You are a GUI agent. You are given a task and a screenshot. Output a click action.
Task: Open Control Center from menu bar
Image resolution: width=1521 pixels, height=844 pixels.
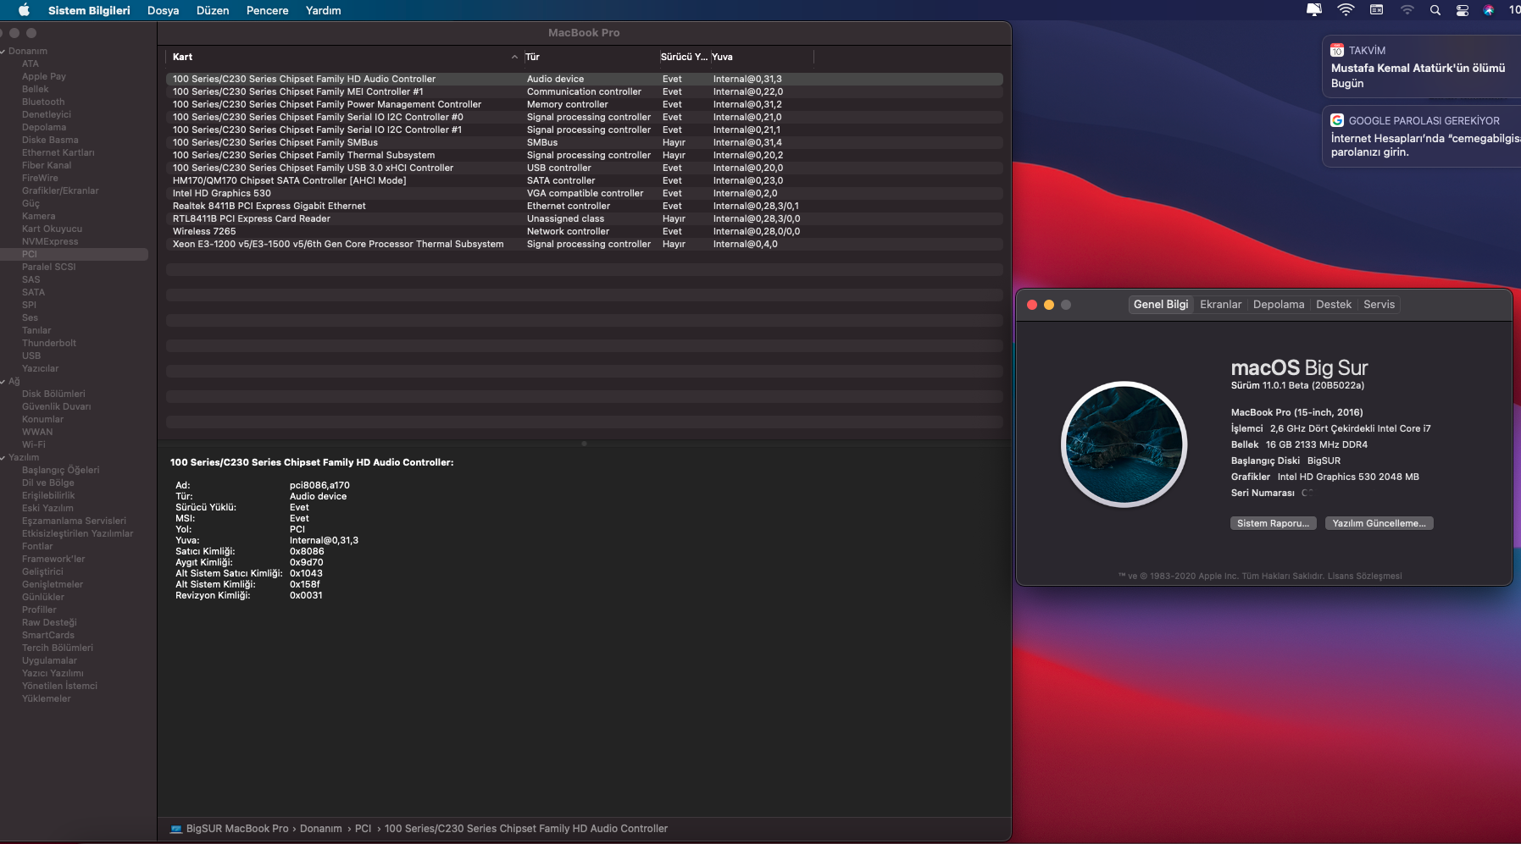(x=1462, y=10)
